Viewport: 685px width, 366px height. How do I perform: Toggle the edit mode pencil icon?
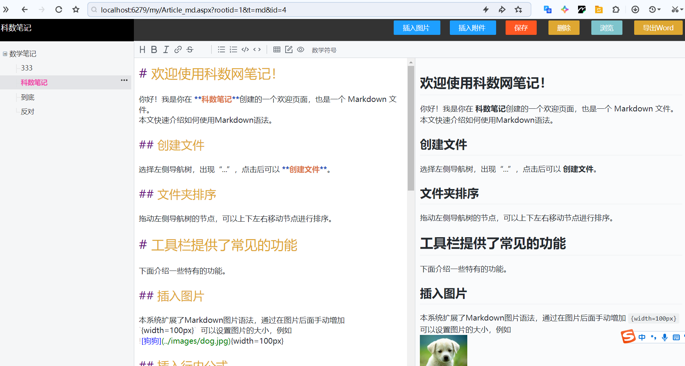289,50
